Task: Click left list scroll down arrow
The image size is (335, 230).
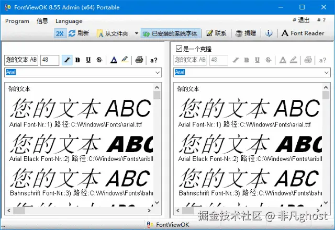Action: (x=157, y=203)
